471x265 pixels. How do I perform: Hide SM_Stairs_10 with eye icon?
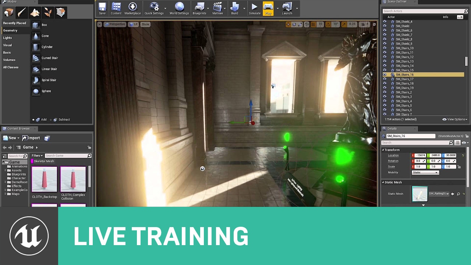[385, 48]
